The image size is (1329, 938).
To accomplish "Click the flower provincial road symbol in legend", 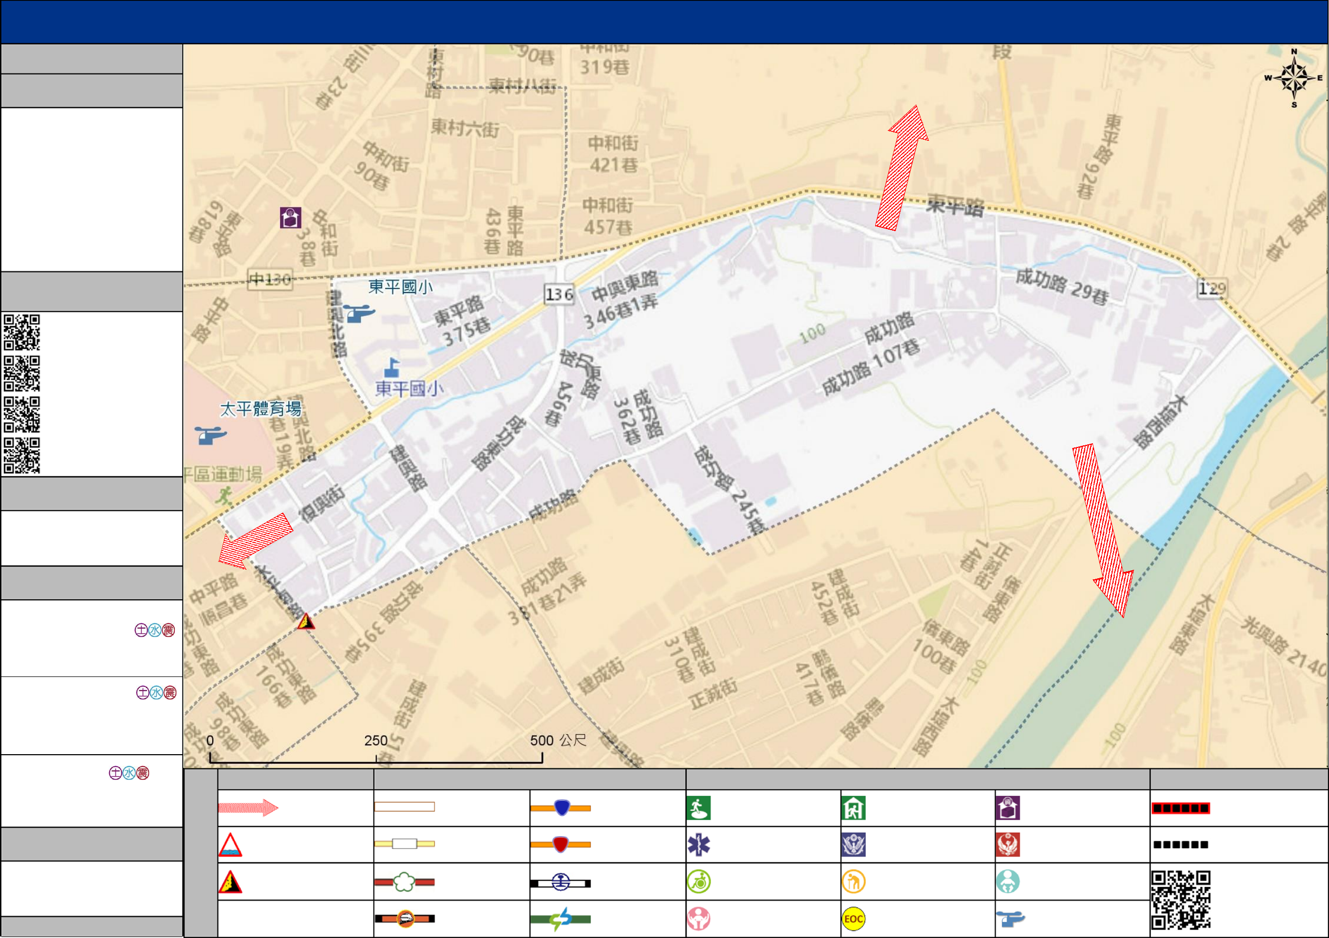I will (x=404, y=882).
